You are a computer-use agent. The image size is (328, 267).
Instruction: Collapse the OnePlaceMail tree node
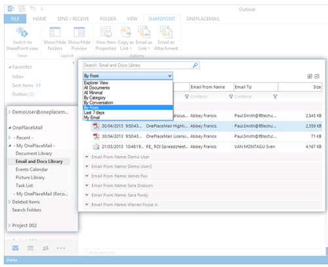(10, 128)
